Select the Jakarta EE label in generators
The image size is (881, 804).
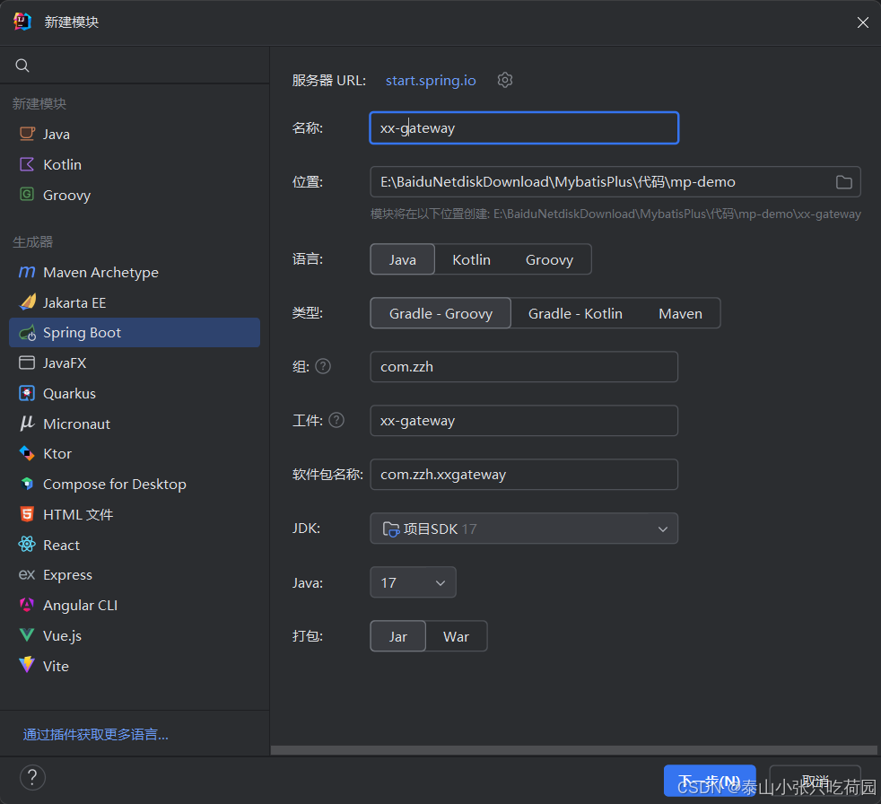tap(74, 302)
